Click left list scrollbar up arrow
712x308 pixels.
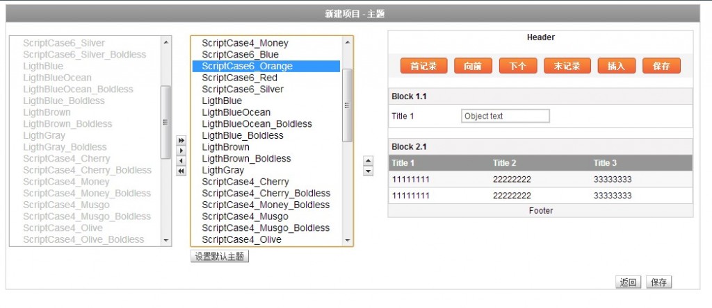point(165,42)
